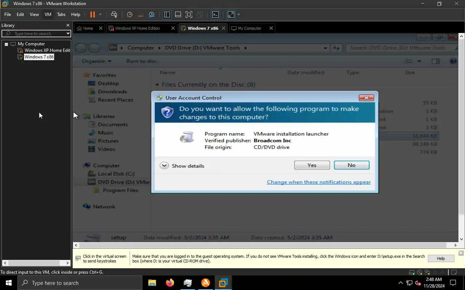Click the VM view vertical scrollbar
465x290 pixels.
pyautogui.click(x=462, y=138)
